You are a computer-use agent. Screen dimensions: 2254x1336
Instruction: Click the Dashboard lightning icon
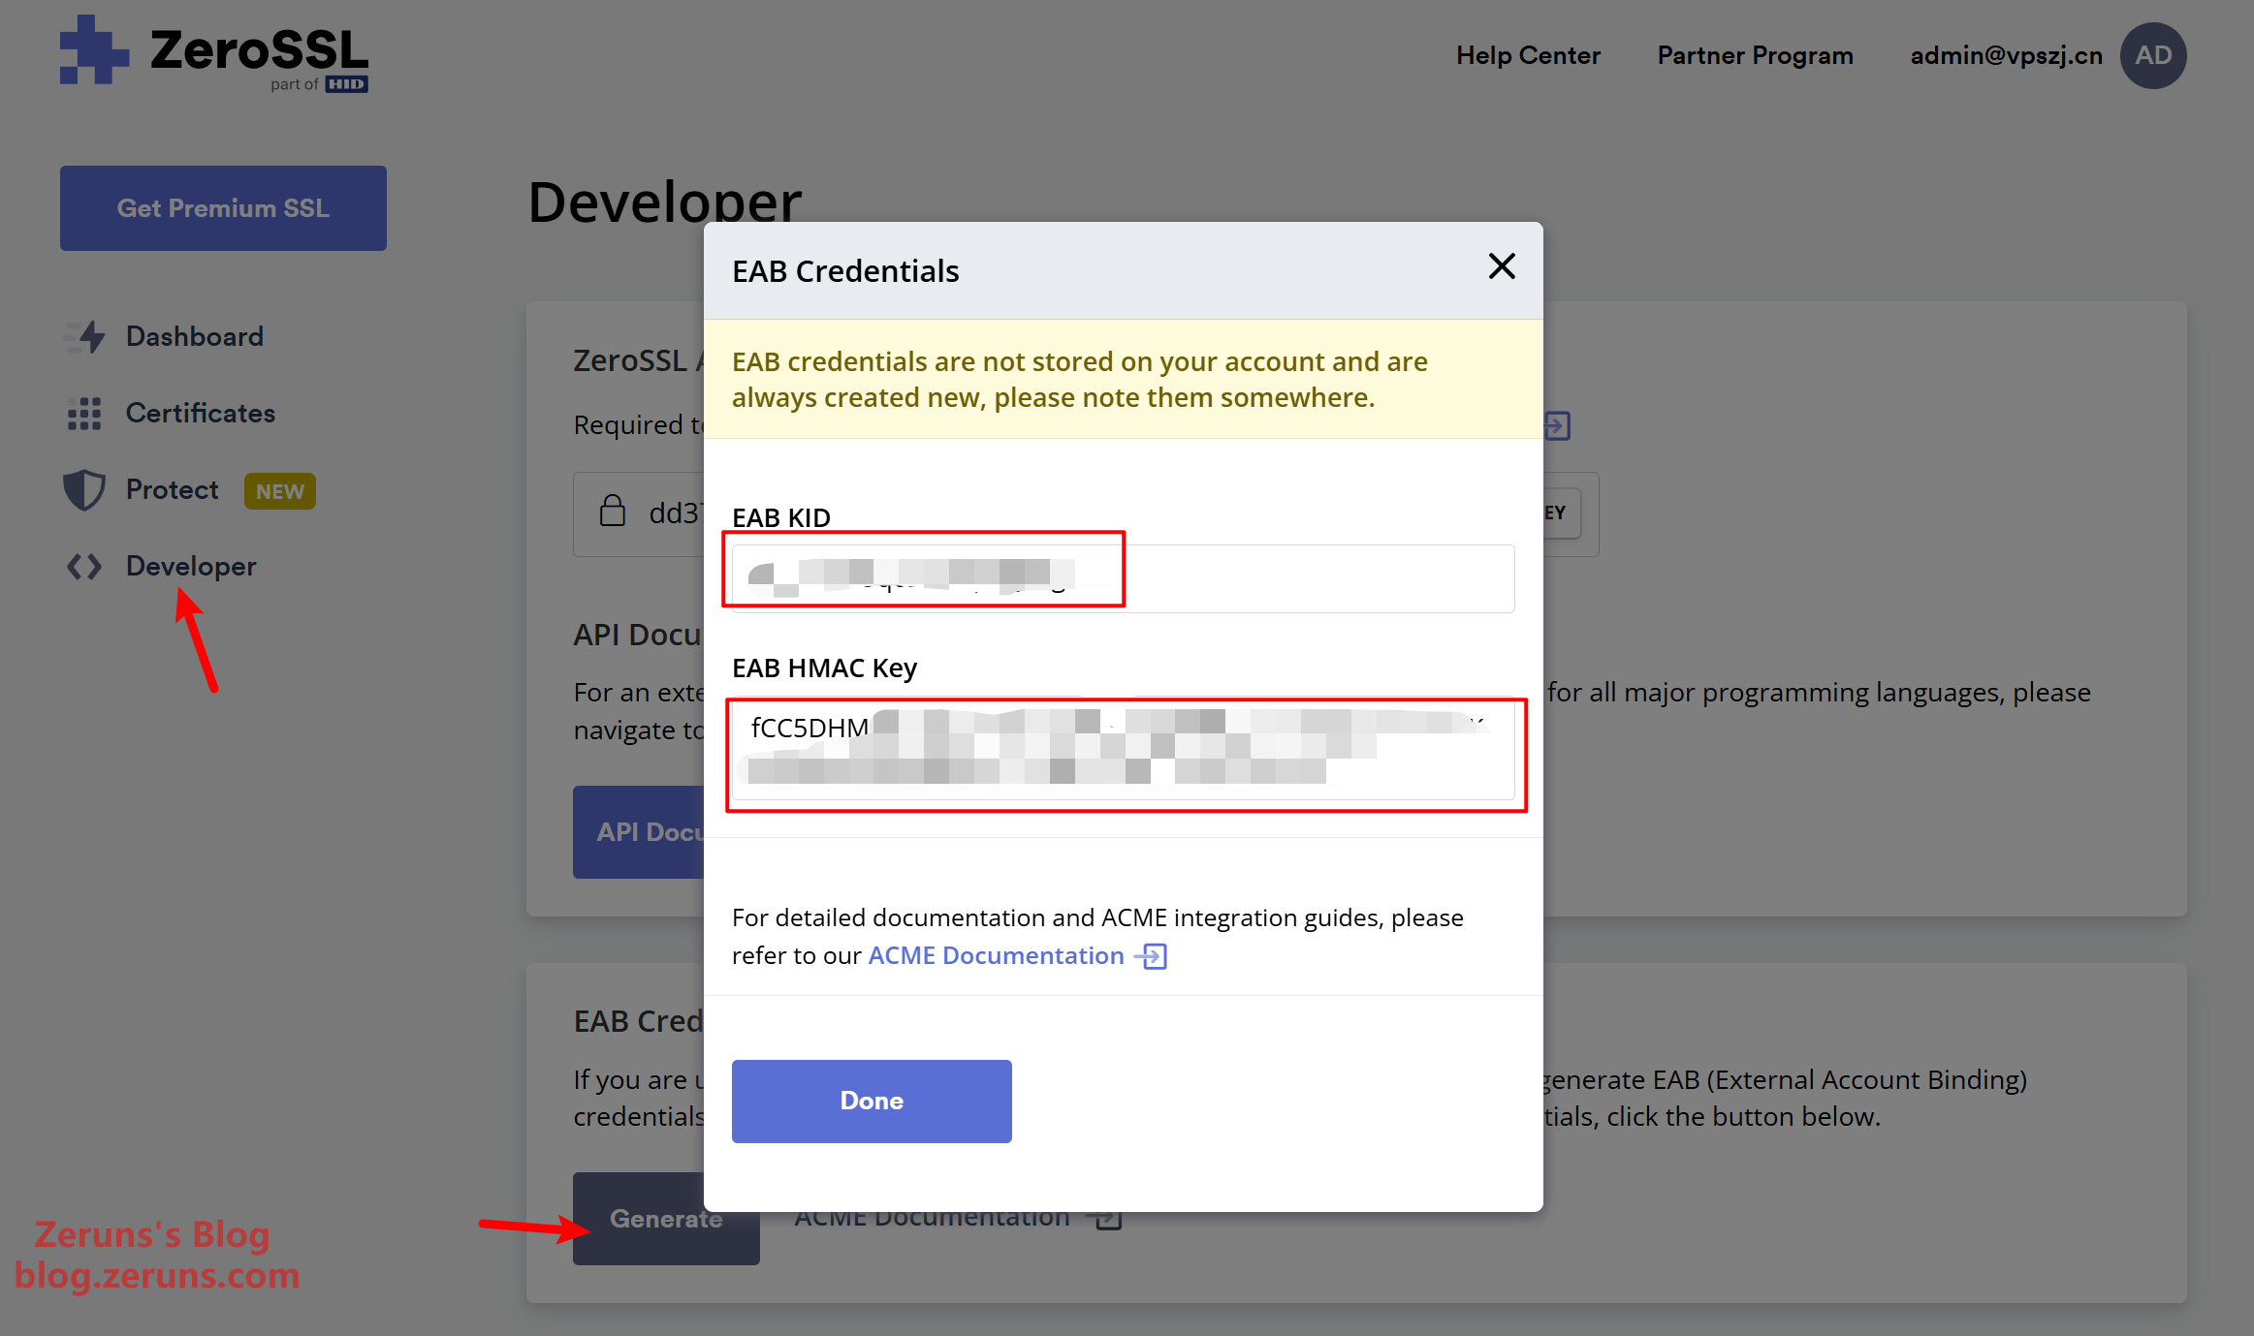(x=84, y=337)
